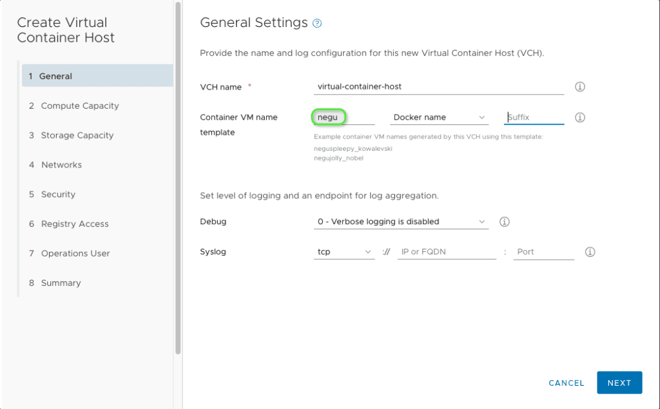Click the NEXT button
This screenshot has height=409, width=660.
tap(619, 382)
